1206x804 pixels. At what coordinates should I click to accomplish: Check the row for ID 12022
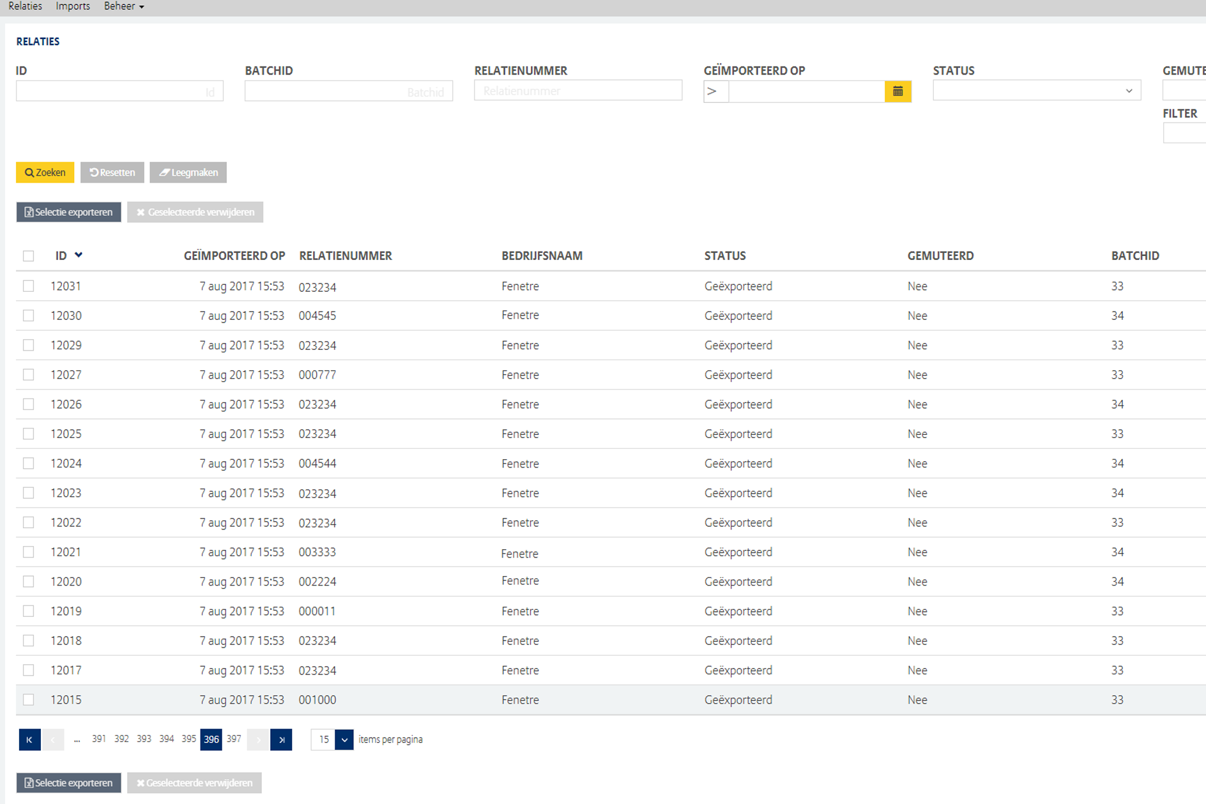28,522
